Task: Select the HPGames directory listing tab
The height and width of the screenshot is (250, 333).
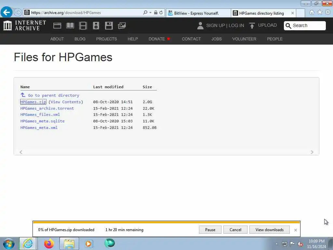Action: click(261, 13)
